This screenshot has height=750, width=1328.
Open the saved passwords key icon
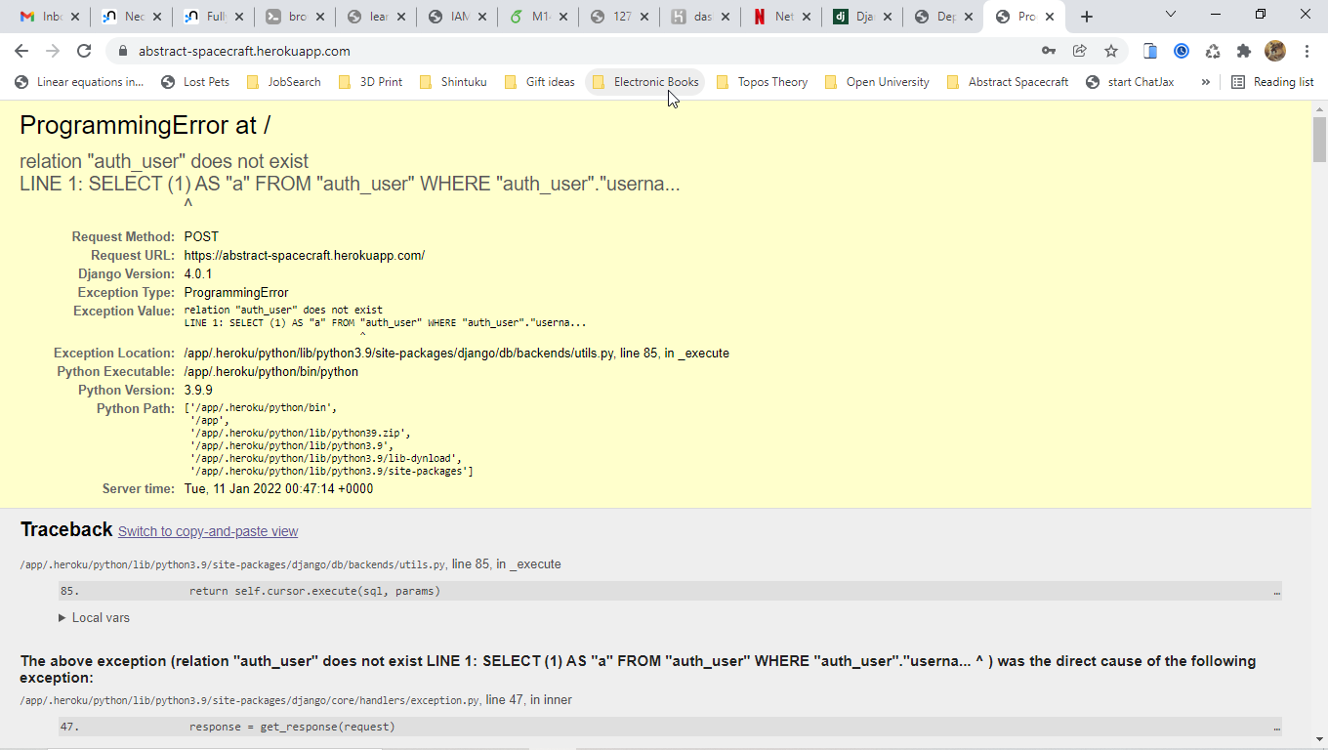coord(1049,51)
